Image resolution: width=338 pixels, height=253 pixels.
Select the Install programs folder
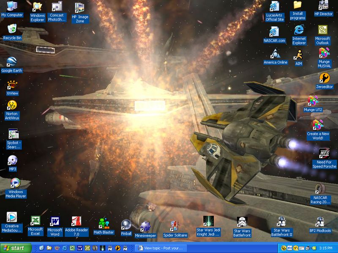[x=297, y=11]
